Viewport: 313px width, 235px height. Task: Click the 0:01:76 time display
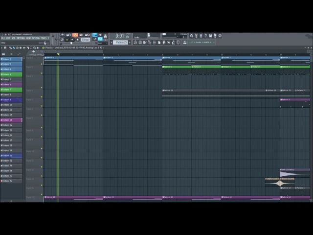(x=123, y=36)
